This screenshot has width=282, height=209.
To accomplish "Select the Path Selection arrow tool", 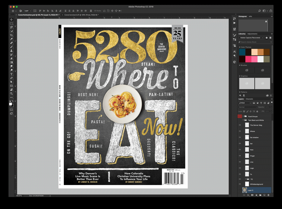I will 11,82.
